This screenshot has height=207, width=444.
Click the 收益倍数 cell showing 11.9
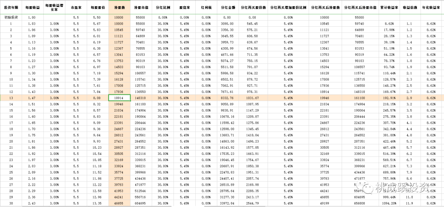(x=411, y=203)
